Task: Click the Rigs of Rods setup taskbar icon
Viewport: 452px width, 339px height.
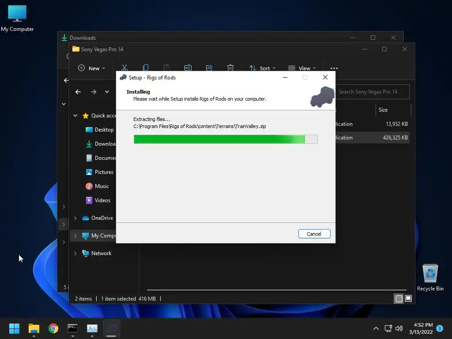Action: pyautogui.click(x=112, y=328)
